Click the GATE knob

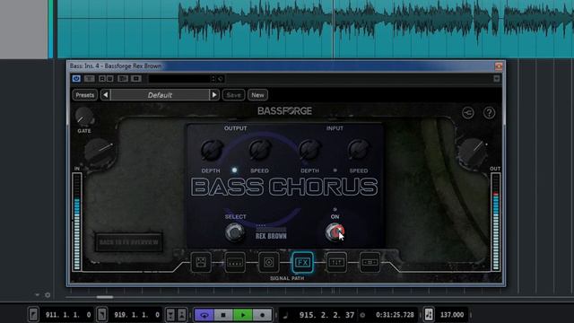pyautogui.click(x=84, y=117)
